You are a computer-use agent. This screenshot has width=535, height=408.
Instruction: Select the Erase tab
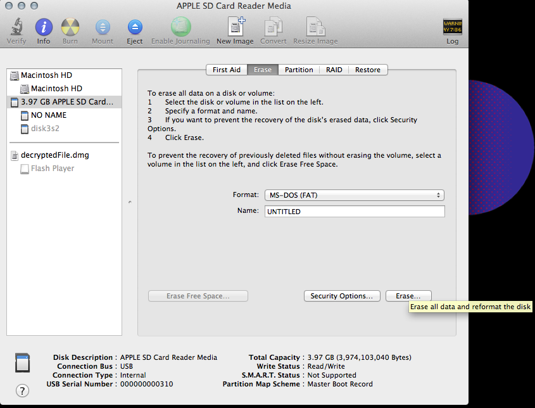(x=263, y=70)
